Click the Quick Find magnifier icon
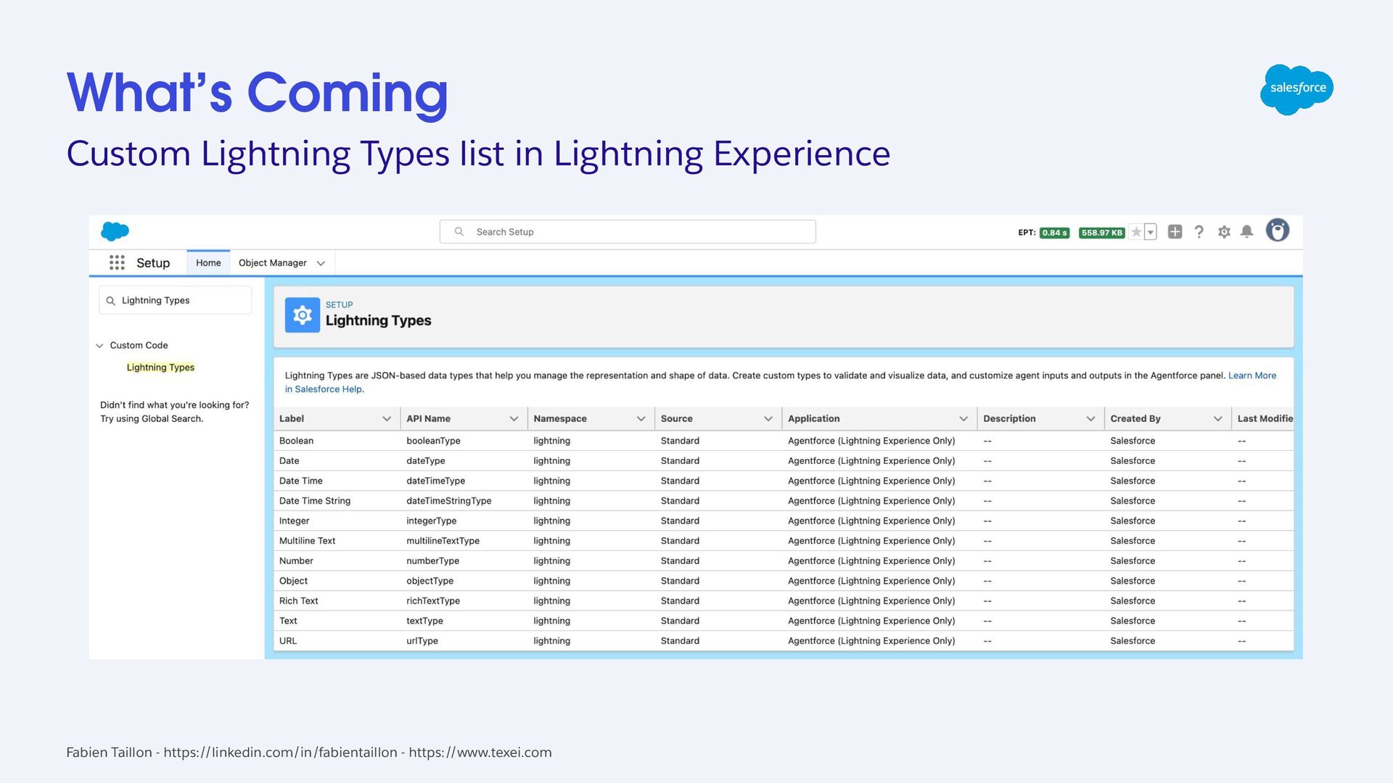 (x=110, y=301)
